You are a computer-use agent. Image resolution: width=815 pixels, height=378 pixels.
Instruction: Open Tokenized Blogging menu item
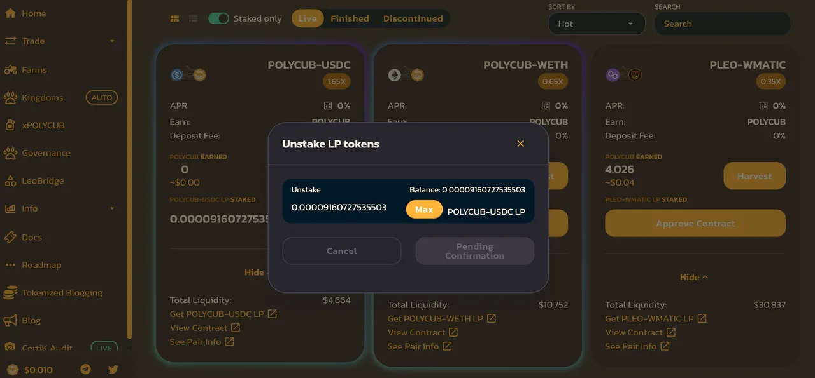point(64,293)
